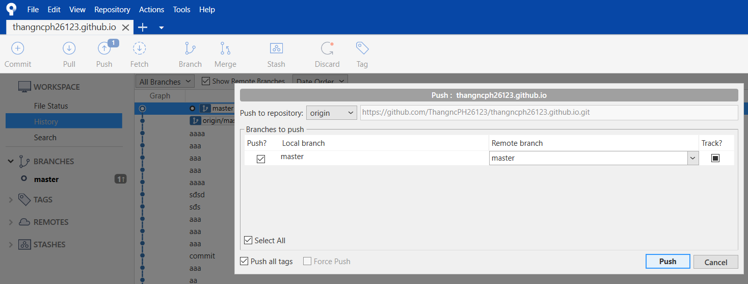Viewport: 748px width, 284px height.
Task: Click the Branches icon in sidebar
Action: pyautogui.click(x=24, y=161)
